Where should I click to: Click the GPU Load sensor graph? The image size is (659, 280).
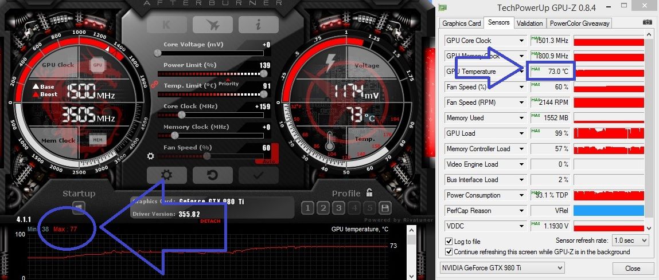[609, 133]
